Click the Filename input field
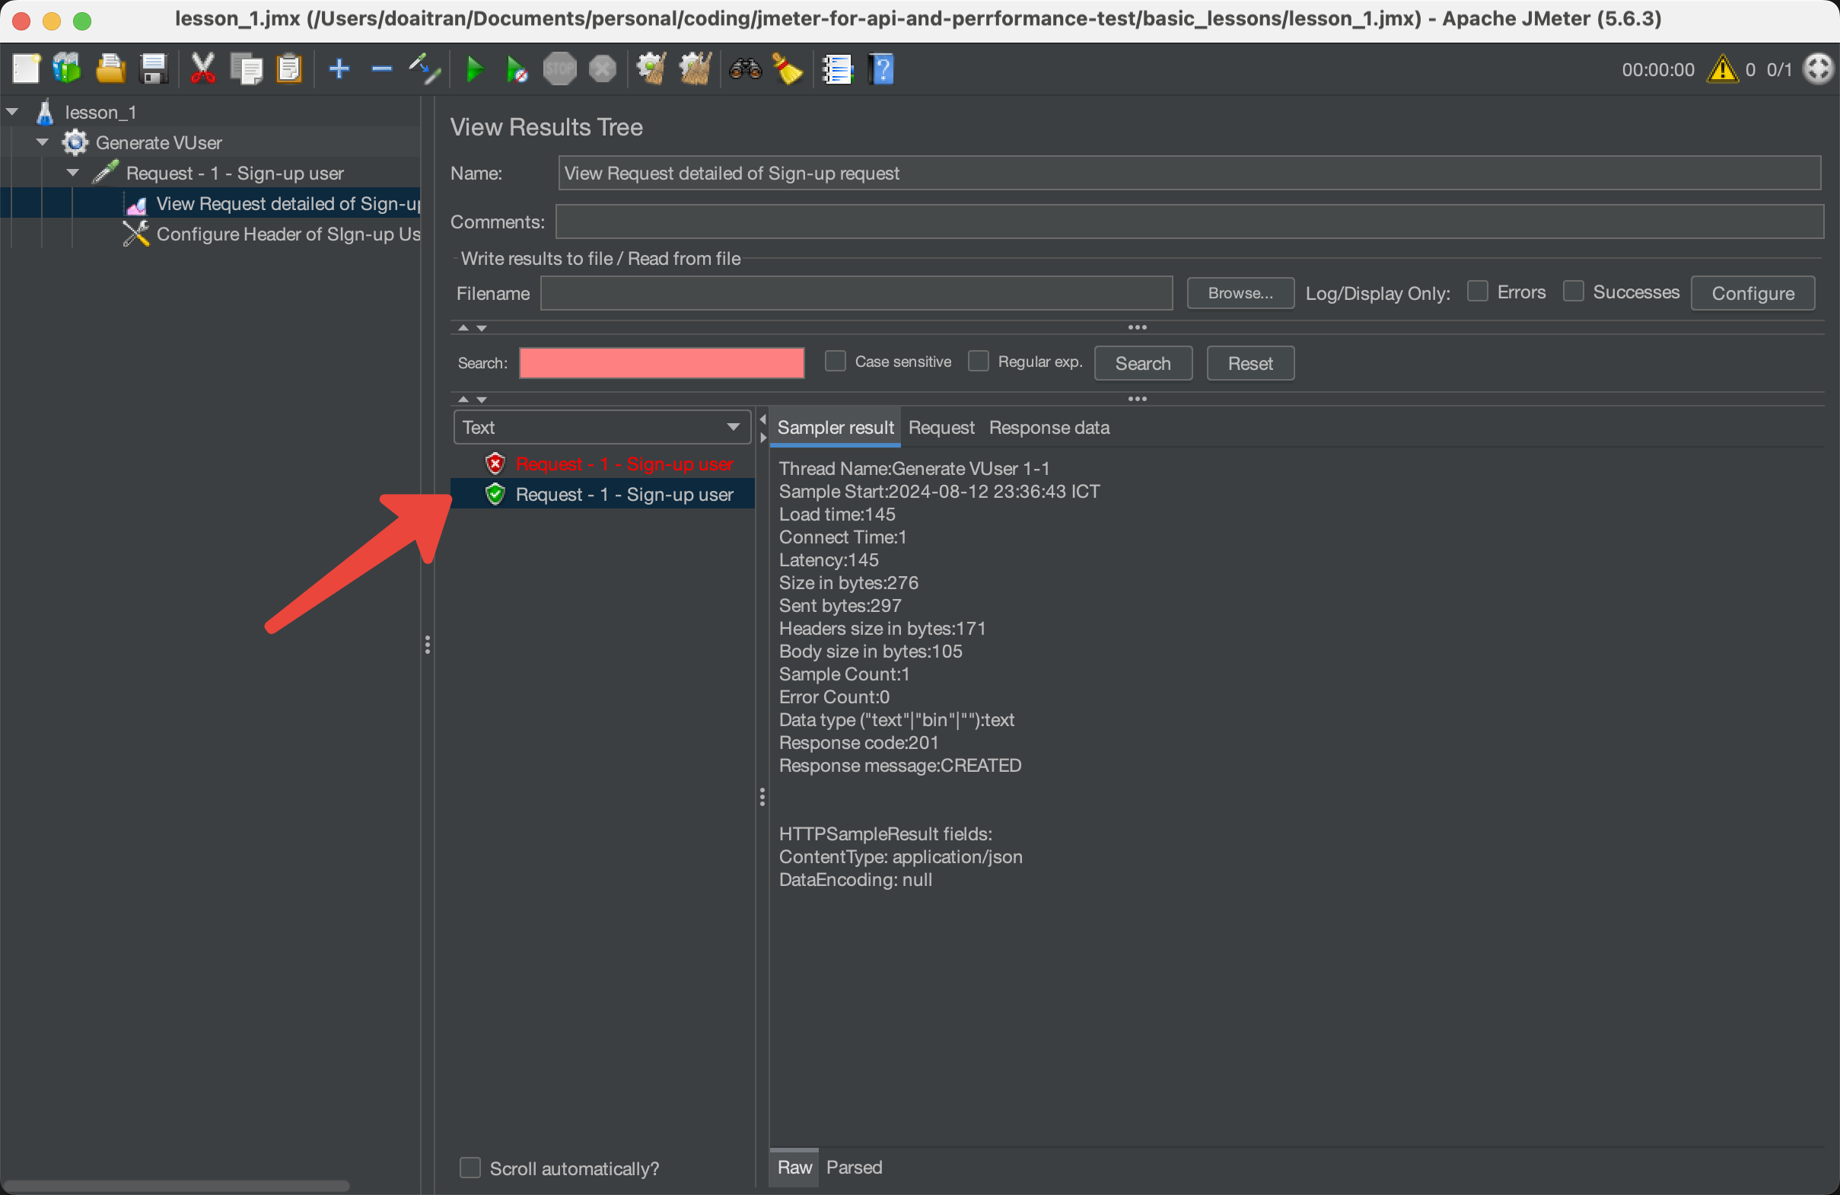The image size is (1840, 1195). point(856,293)
